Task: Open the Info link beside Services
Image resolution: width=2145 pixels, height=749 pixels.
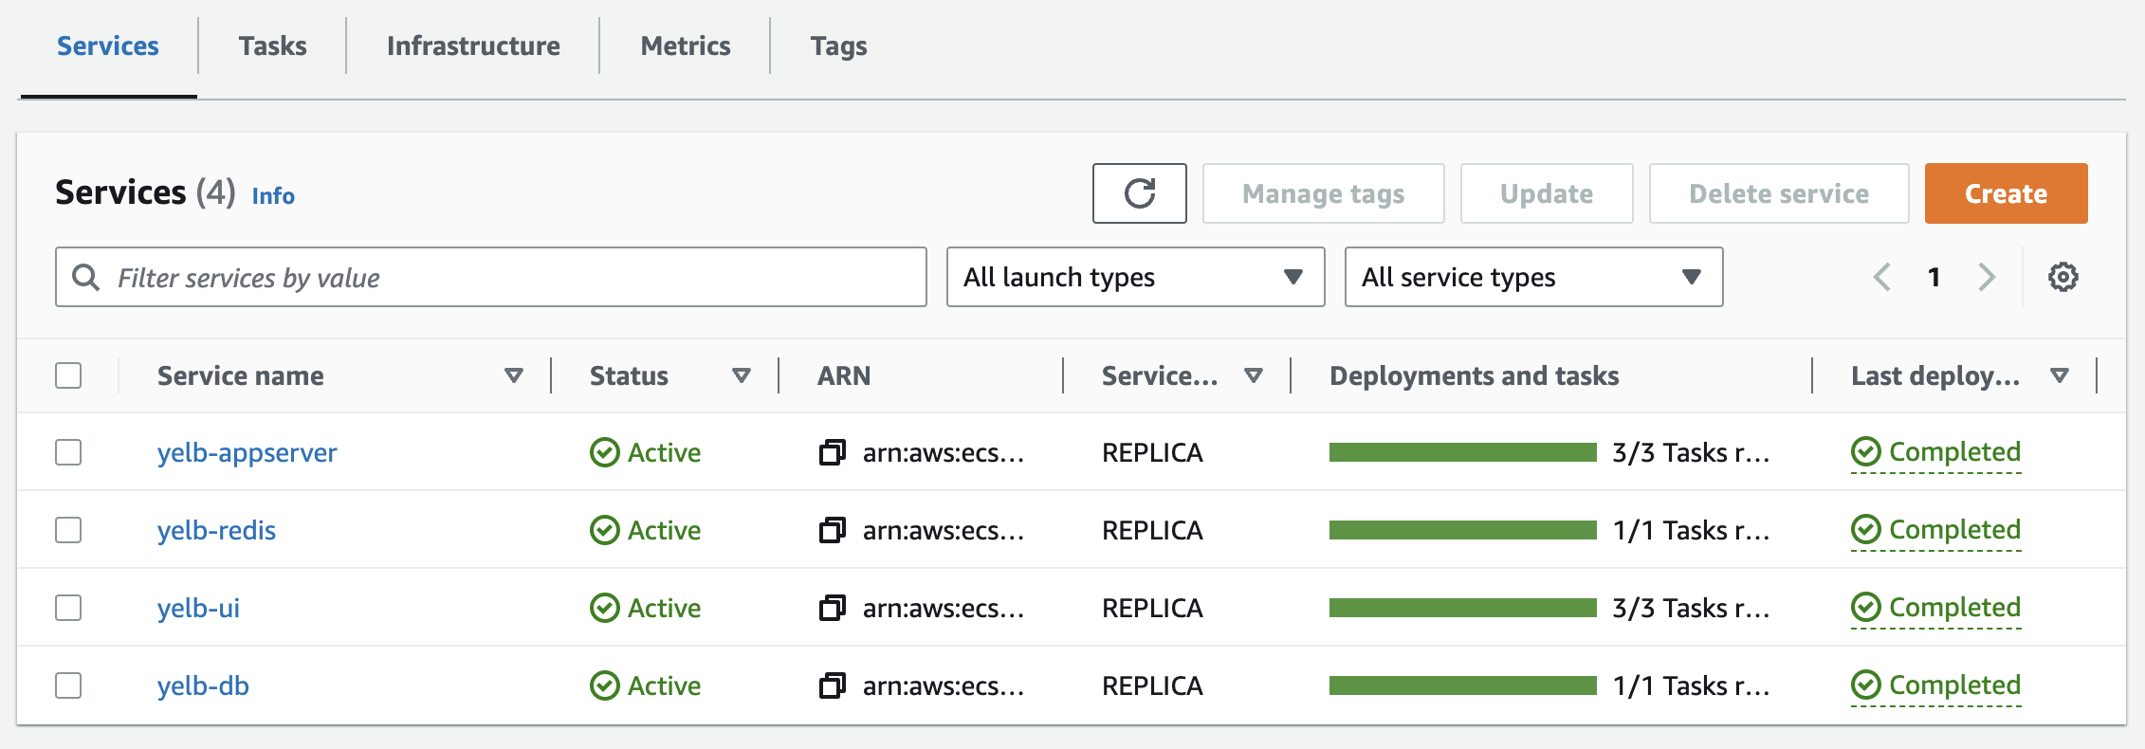Action: (273, 195)
